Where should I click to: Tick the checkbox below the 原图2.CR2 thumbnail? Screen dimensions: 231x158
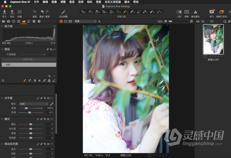coord(205,56)
